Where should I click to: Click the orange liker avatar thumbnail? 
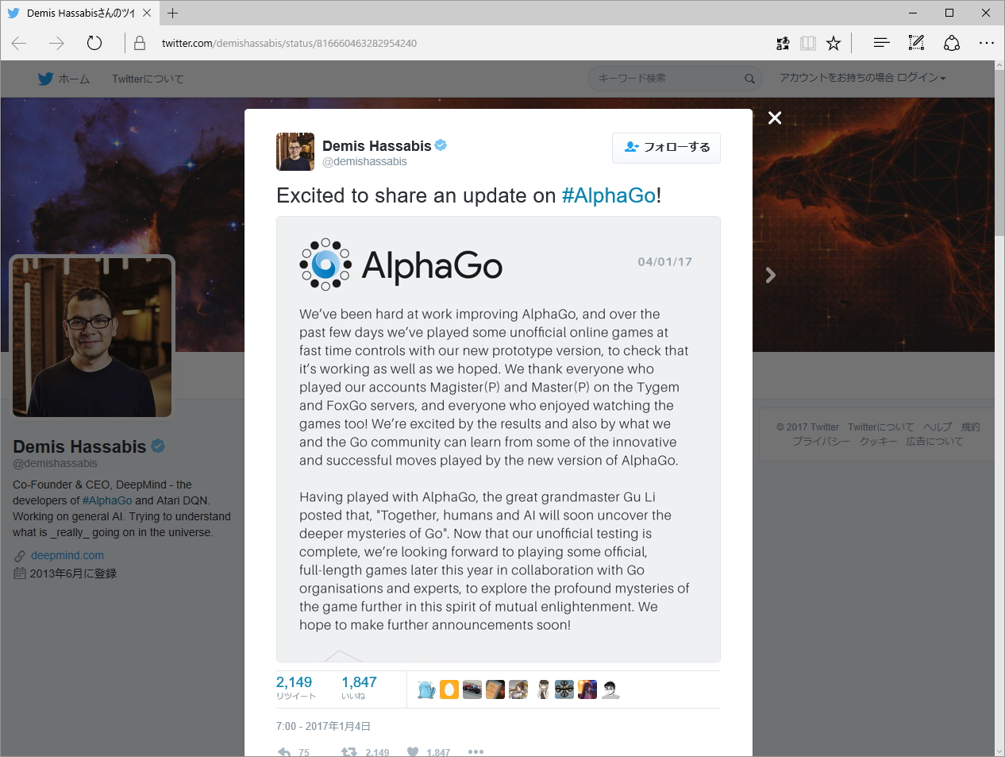point(449,689)
